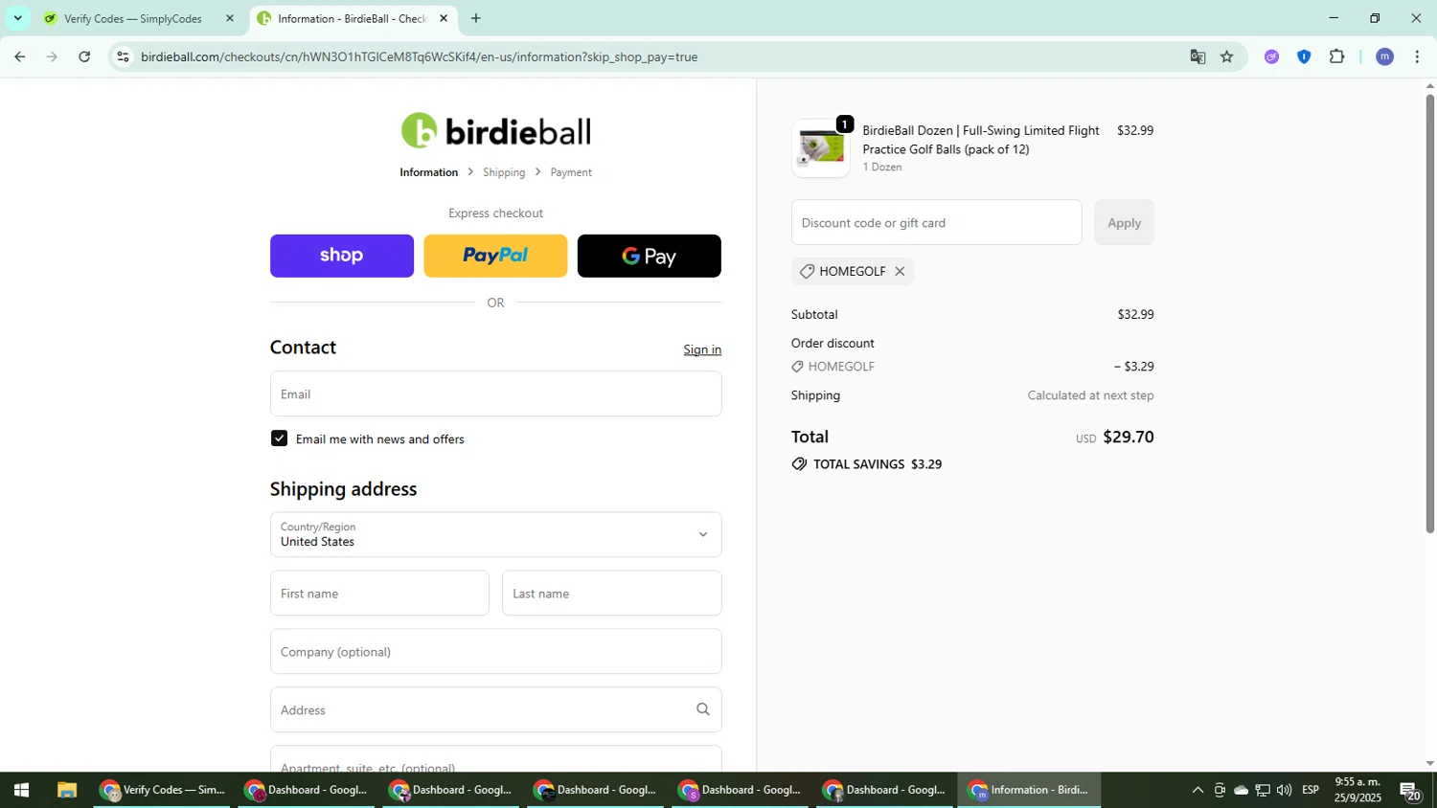This screenshot has height=808, width=1437.
Task: Click the translate page icon
Action: (1197, 56)
